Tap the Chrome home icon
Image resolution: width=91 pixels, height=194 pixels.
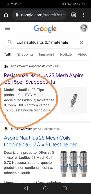click(x=6, y=15)
